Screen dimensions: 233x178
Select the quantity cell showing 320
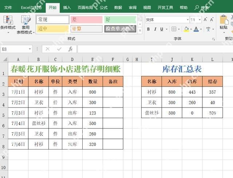tap(92, 144)
